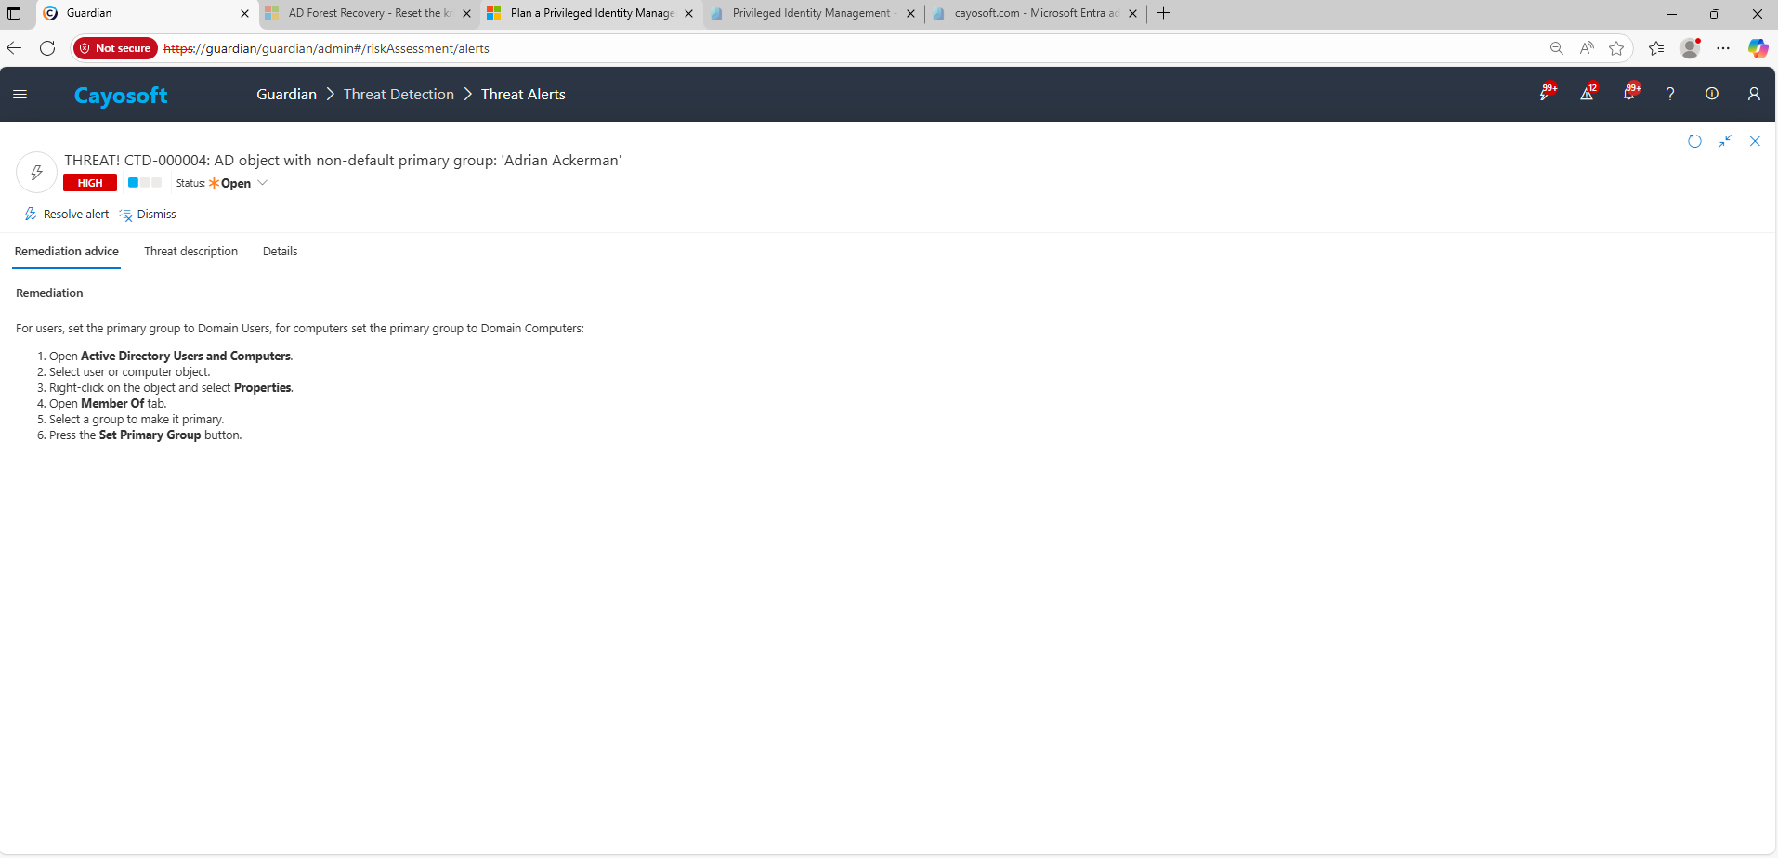Screen dimensions: 1778x858
Task: Click the Threat Detection breadcrumb link
Action: point(399,95)
